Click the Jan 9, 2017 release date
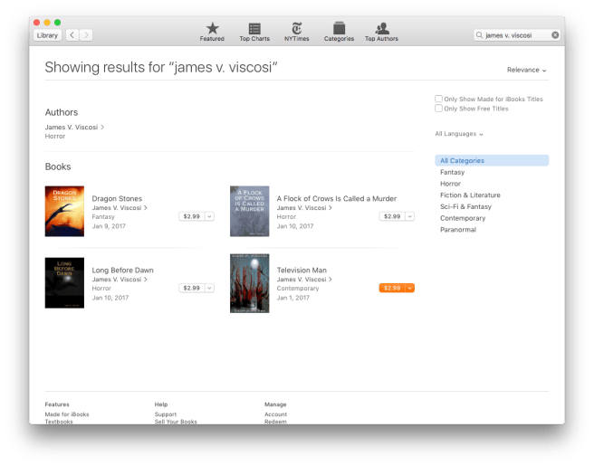Viewport: 594px width, 466px height. point(109,226)
